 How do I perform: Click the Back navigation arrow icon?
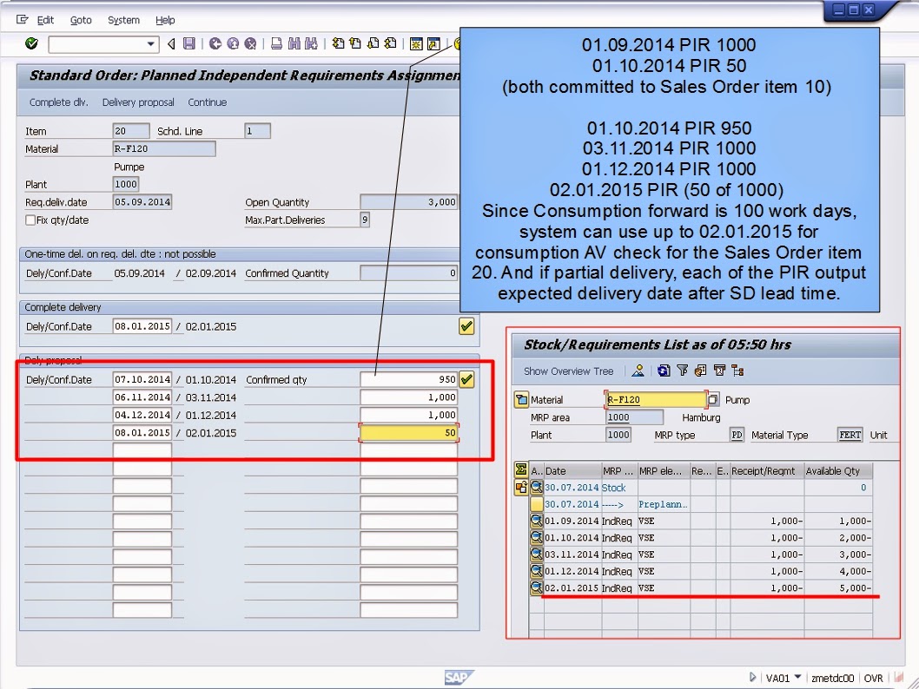(x=171, y=43)
